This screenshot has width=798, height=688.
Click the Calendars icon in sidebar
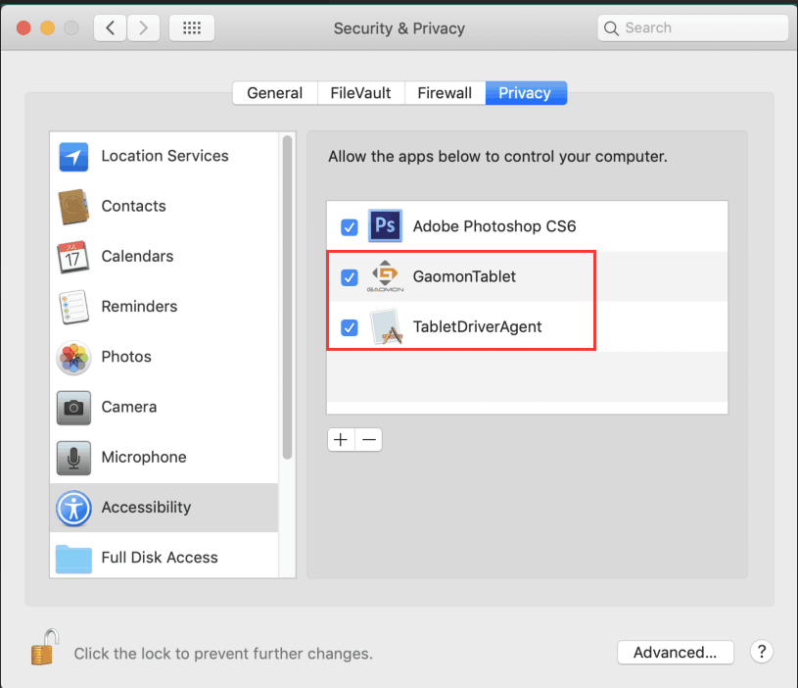(72, 257)
